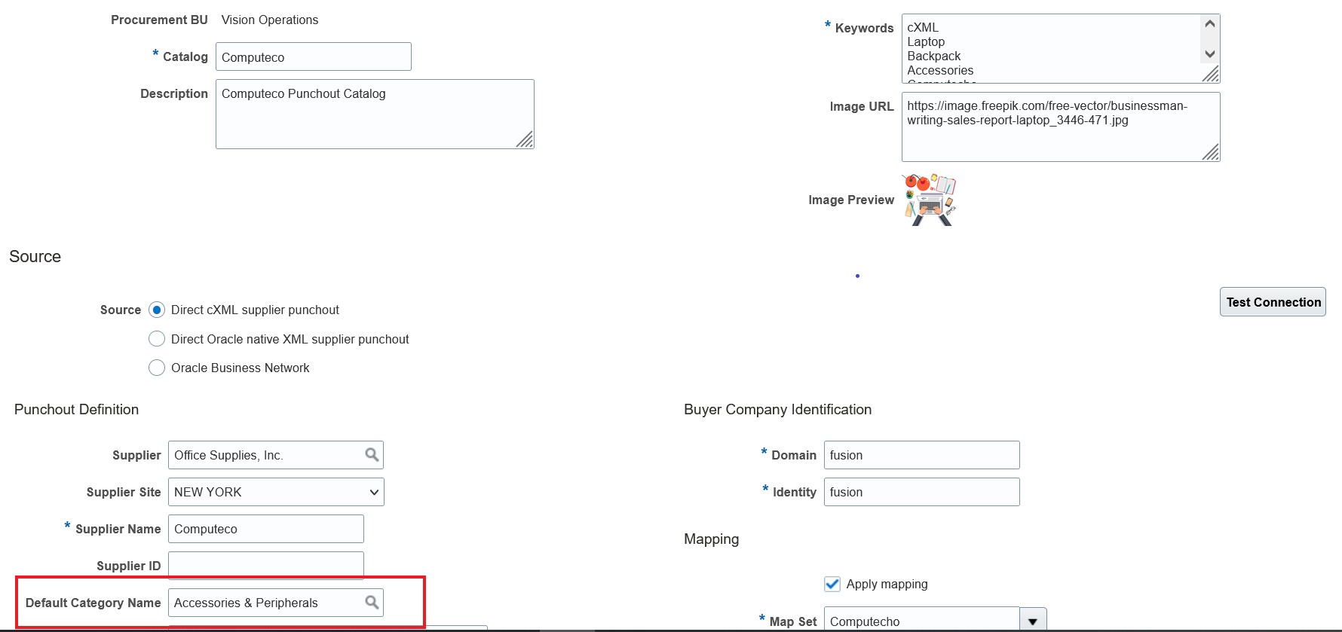This screenshot has height=632, width=1342.
Task: Select Direct cXML supplier punchout option
Action: (157, 310)
